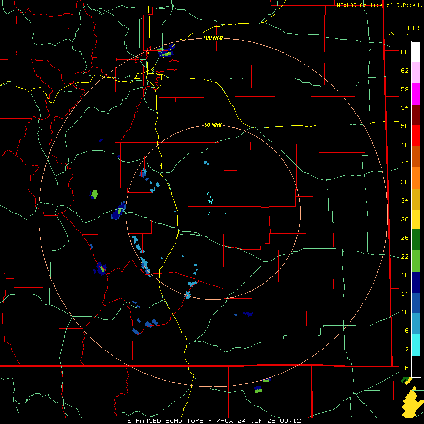Click the yellow legend swatch

(416, 220)
